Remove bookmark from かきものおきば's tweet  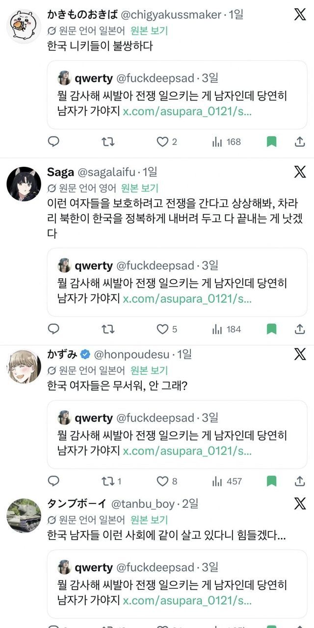tap(271, 142)
